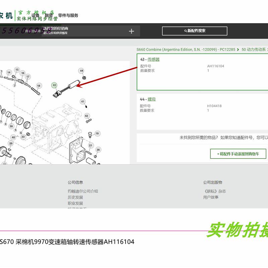Click part number H104418 text
The height and width of the screenshot is (268, 268).
pyautogui.click(x=214, y=106)
